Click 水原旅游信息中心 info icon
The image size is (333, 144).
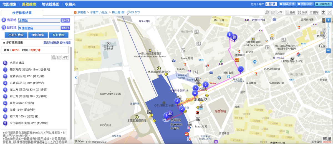point(159,68)
